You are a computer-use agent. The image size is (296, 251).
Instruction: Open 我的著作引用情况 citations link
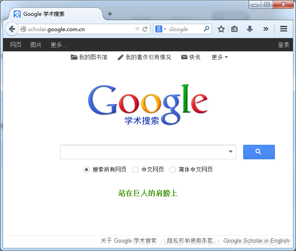(x=144, y=57)
